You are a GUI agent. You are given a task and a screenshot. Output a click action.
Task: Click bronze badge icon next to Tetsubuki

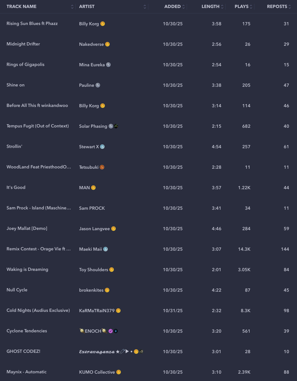102,167
